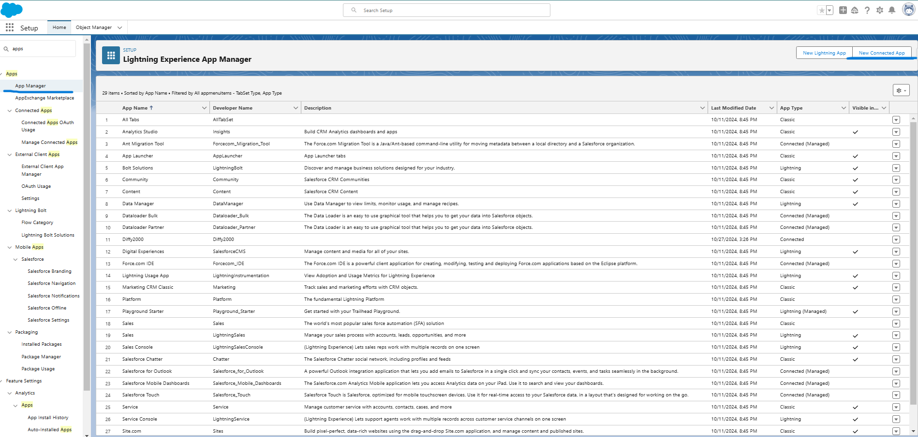Image resolution: width=918 pixels, height=437 pixels.
Task: Open the favorites list dropdown arrow
Action: (829, 10)
